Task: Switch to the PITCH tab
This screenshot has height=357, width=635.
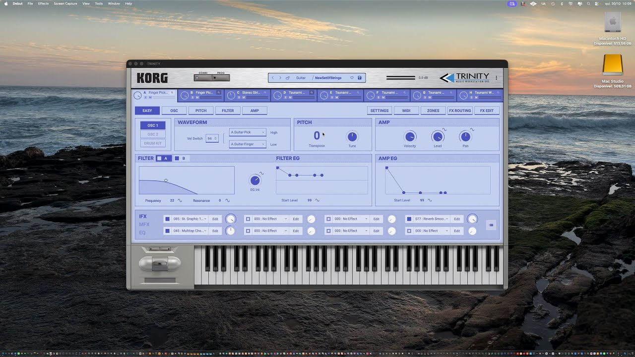Action: [201, 111]
